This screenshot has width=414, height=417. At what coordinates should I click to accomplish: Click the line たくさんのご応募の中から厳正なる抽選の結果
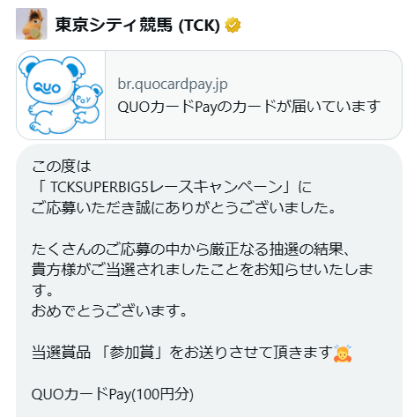pyautogui.click(x=190, y=249)
